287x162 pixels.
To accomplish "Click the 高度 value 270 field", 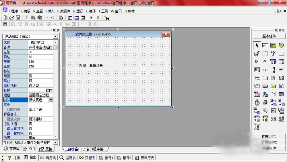I will (40, 66).
